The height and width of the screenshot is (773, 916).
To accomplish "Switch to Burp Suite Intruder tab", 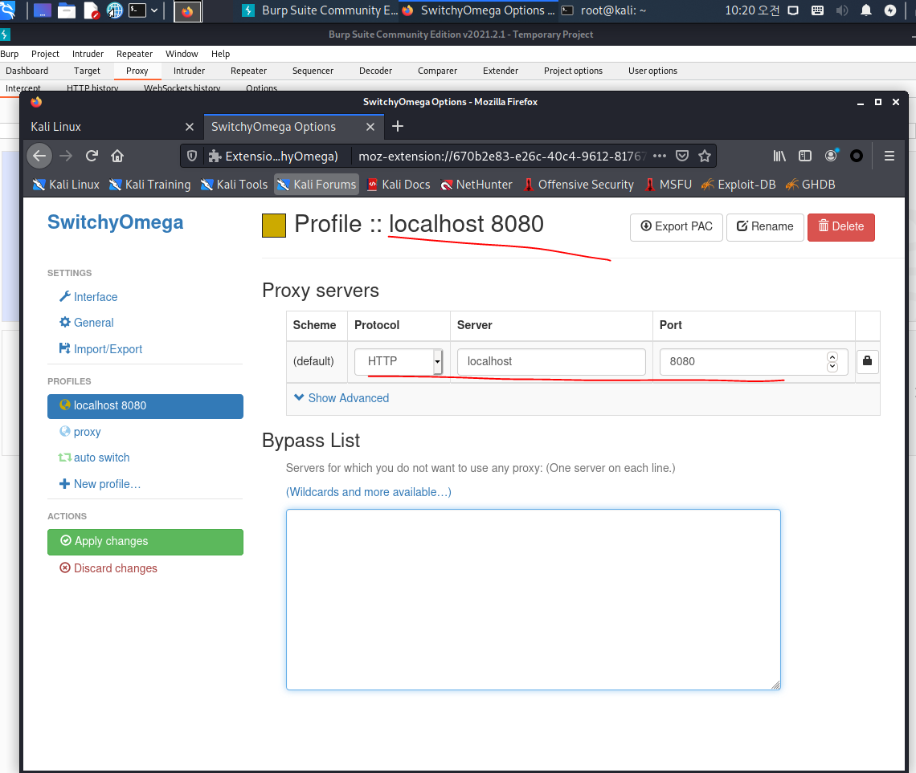I will point(189,71).
